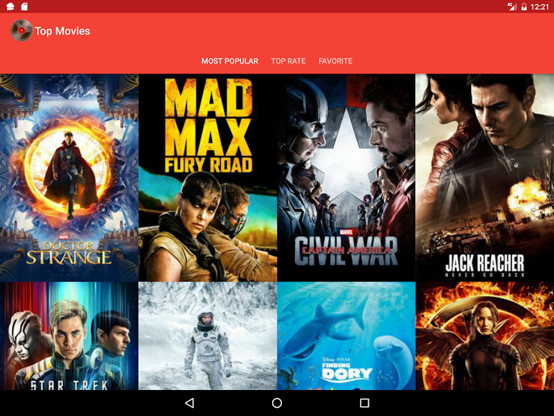This screenshot has height=416, width=554.
Task: Select the Captain America Civil War poster
Action: [x=346, y=177]
